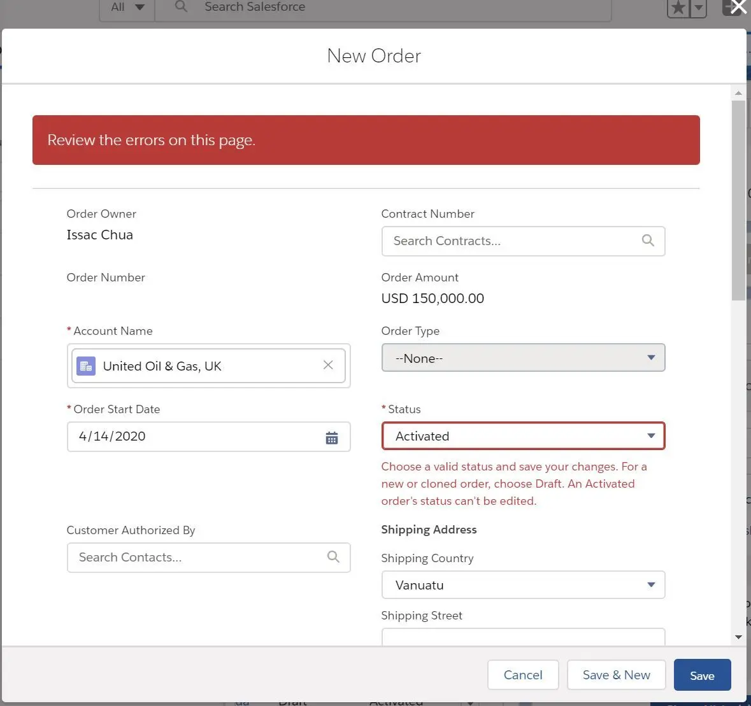
Task: Click the favorites star icon
Action: coord(678,8)
